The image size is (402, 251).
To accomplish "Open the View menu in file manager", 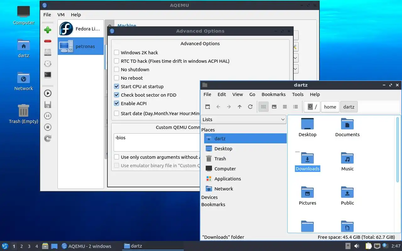I will pos(237,94).
